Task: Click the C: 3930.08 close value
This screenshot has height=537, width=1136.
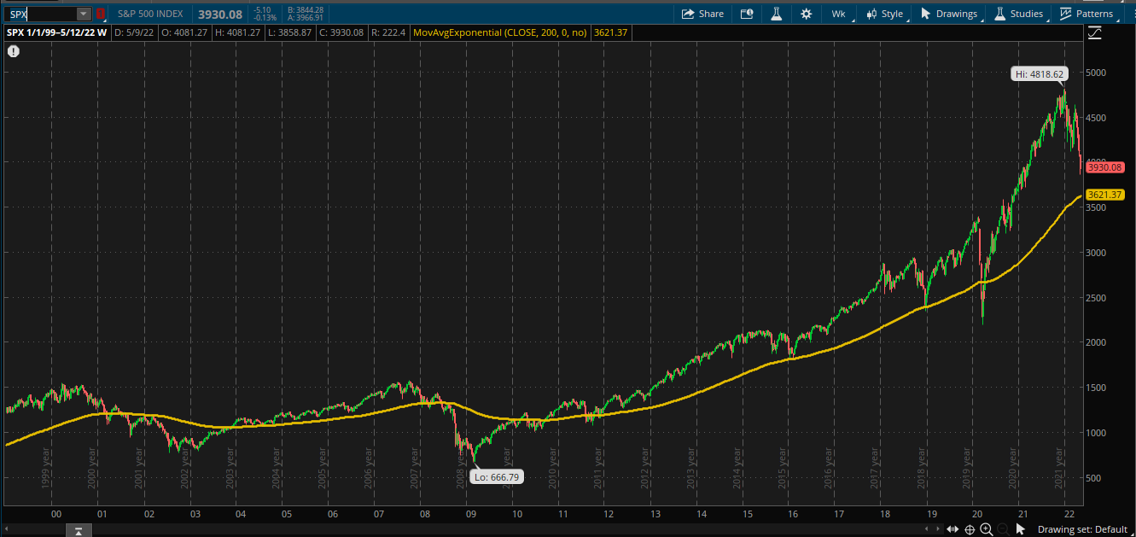Action: [341, 32]
